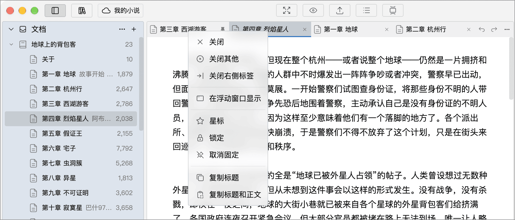Select 复制标题和正文 in the context menu

pyautogui.click(x=228, y=195)
